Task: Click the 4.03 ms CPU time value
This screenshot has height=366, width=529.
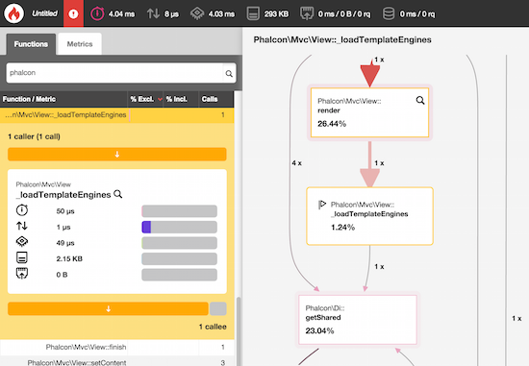Action: point(221,13)
